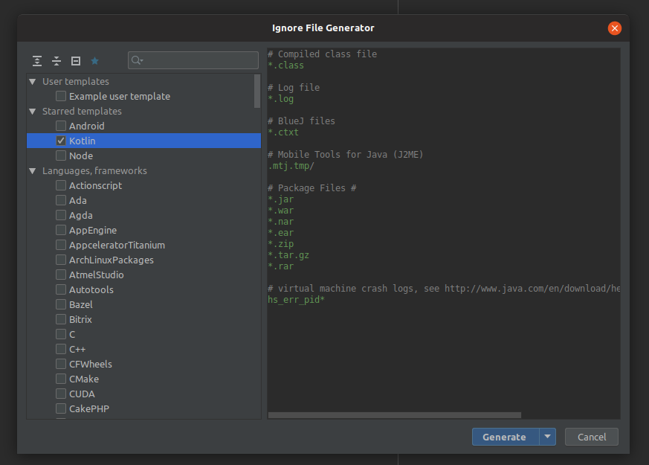Enable the CUDA checkbox
This screenshot has height=465, width=649.
pyautogui.click(x=61, y=394)
